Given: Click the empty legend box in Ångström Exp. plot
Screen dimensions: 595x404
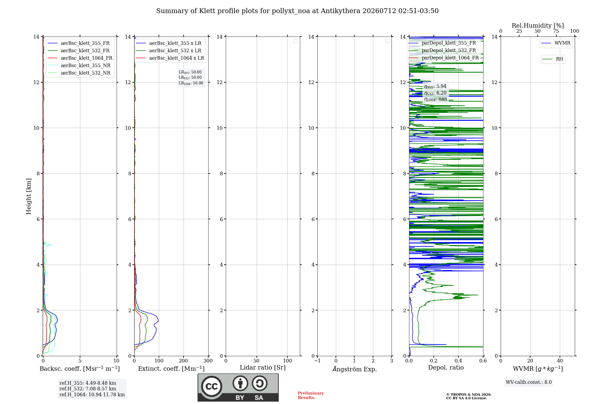Looking at the screenshot, I should click(387, 41).
